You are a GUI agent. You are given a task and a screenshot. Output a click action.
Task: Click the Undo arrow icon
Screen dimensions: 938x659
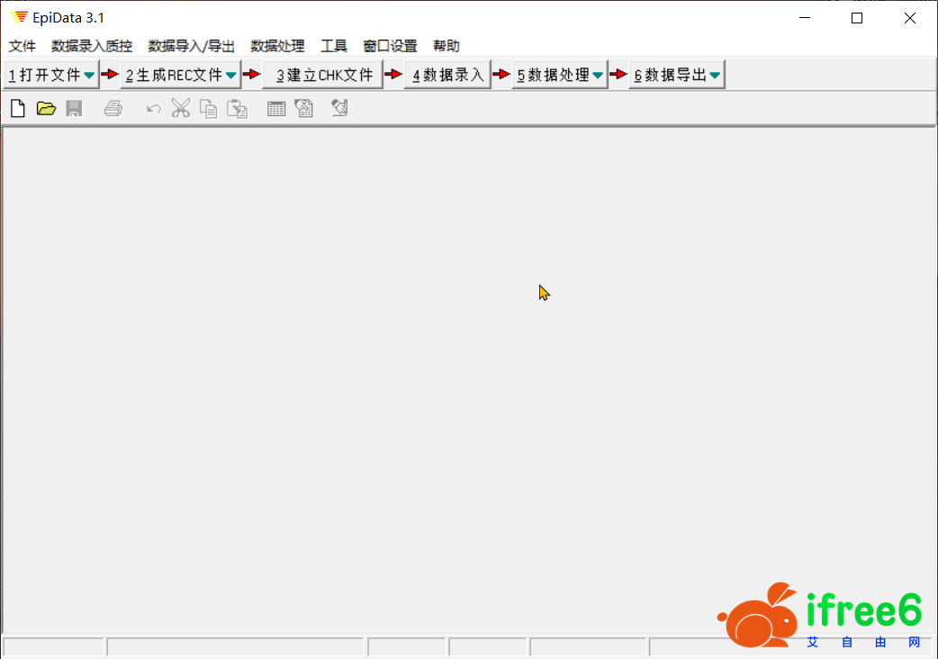coord(154,109)
